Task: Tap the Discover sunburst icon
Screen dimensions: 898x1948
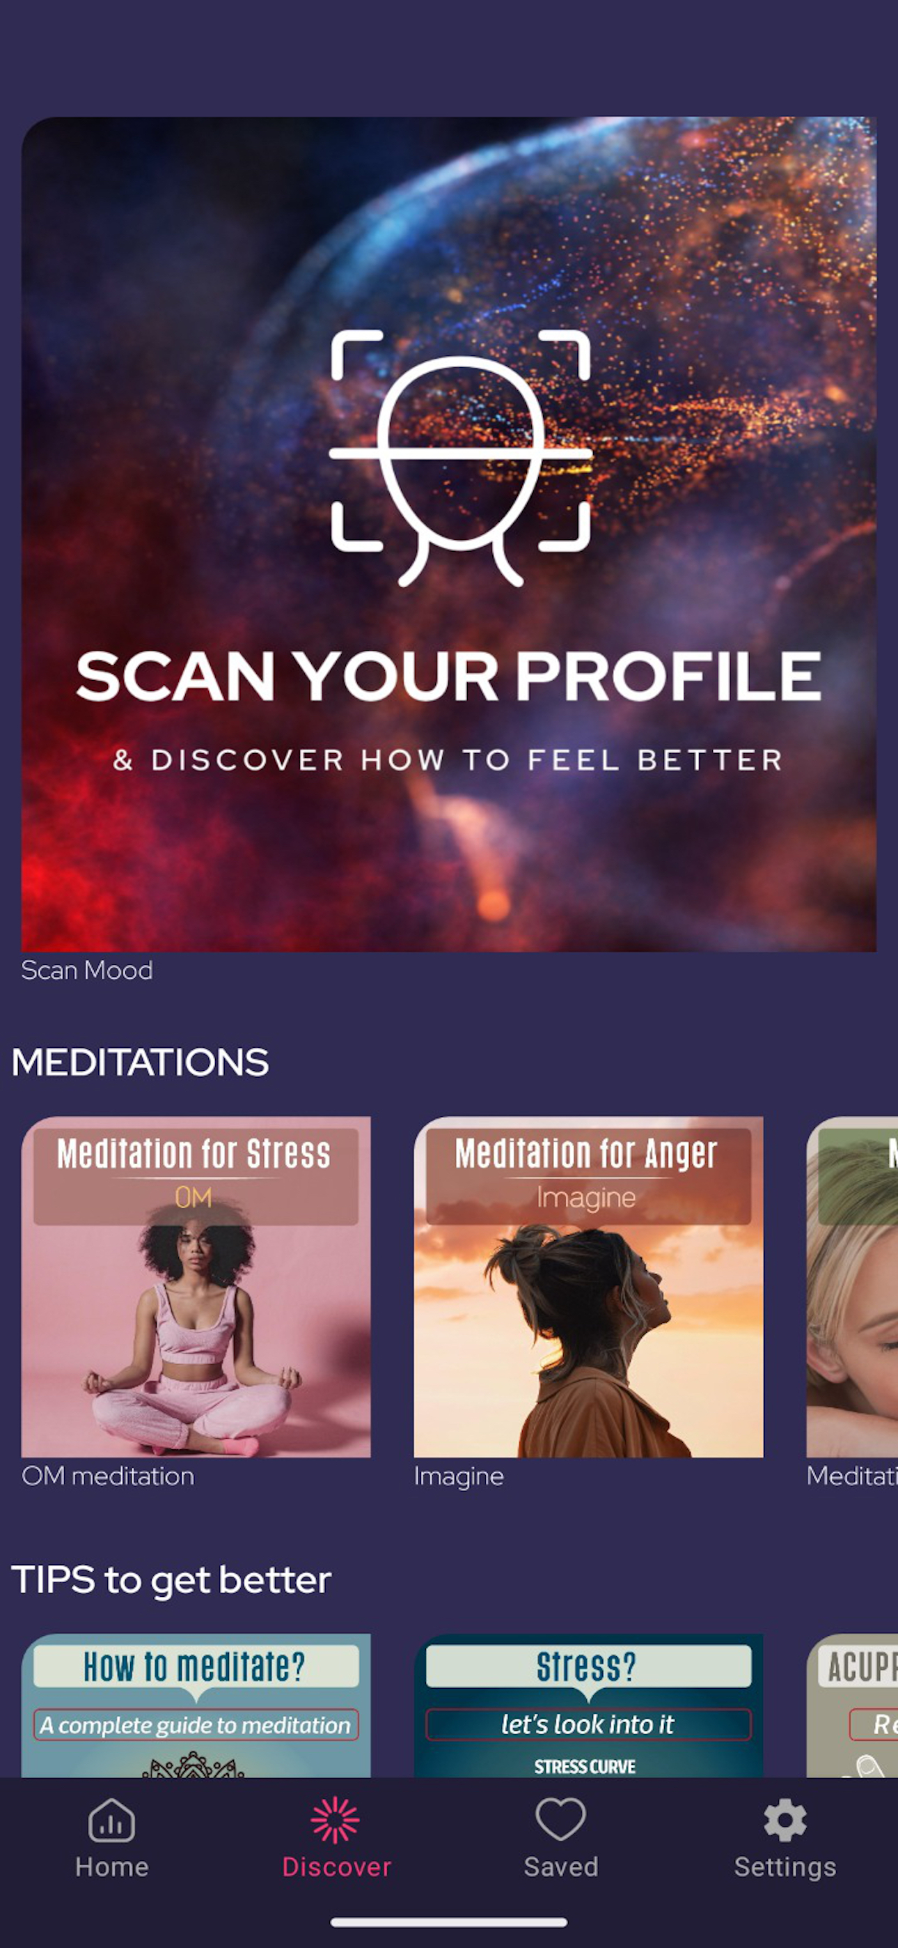Action: click(x=336, y=1821)
